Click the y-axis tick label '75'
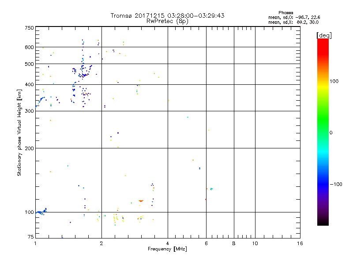 pyautogui.click(x=31, y=237)
